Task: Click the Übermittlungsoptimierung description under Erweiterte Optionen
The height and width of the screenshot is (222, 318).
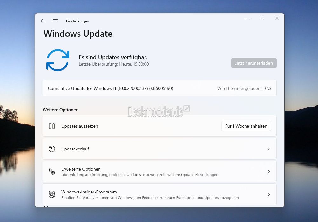Action: click(140, 175)
